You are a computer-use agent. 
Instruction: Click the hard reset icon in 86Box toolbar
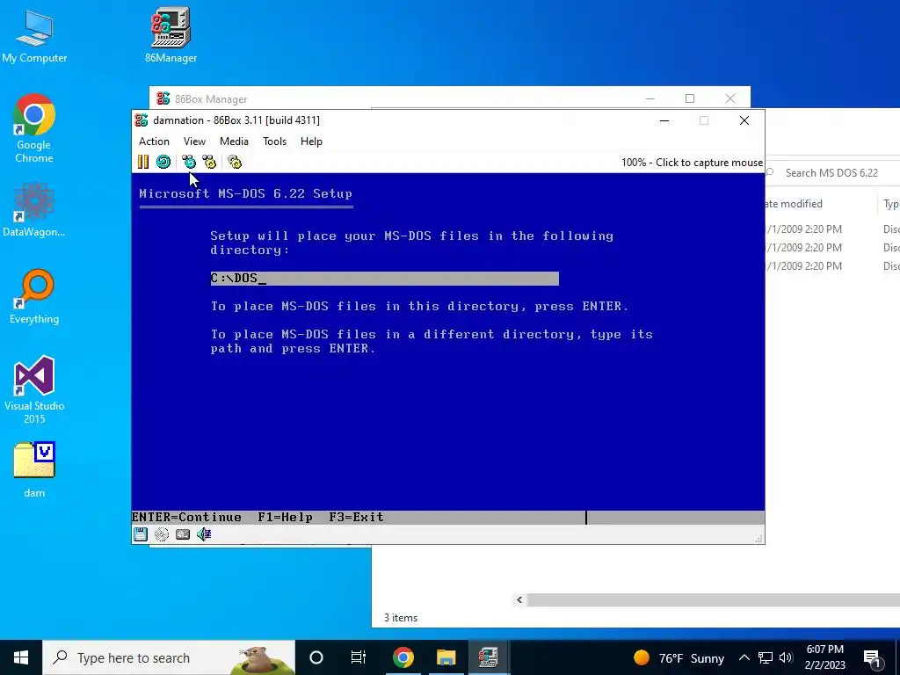[x=163, y=163]
